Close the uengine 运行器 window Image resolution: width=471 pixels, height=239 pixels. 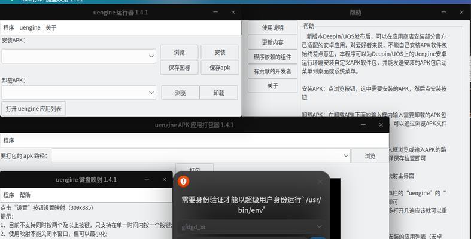point(233,12)
